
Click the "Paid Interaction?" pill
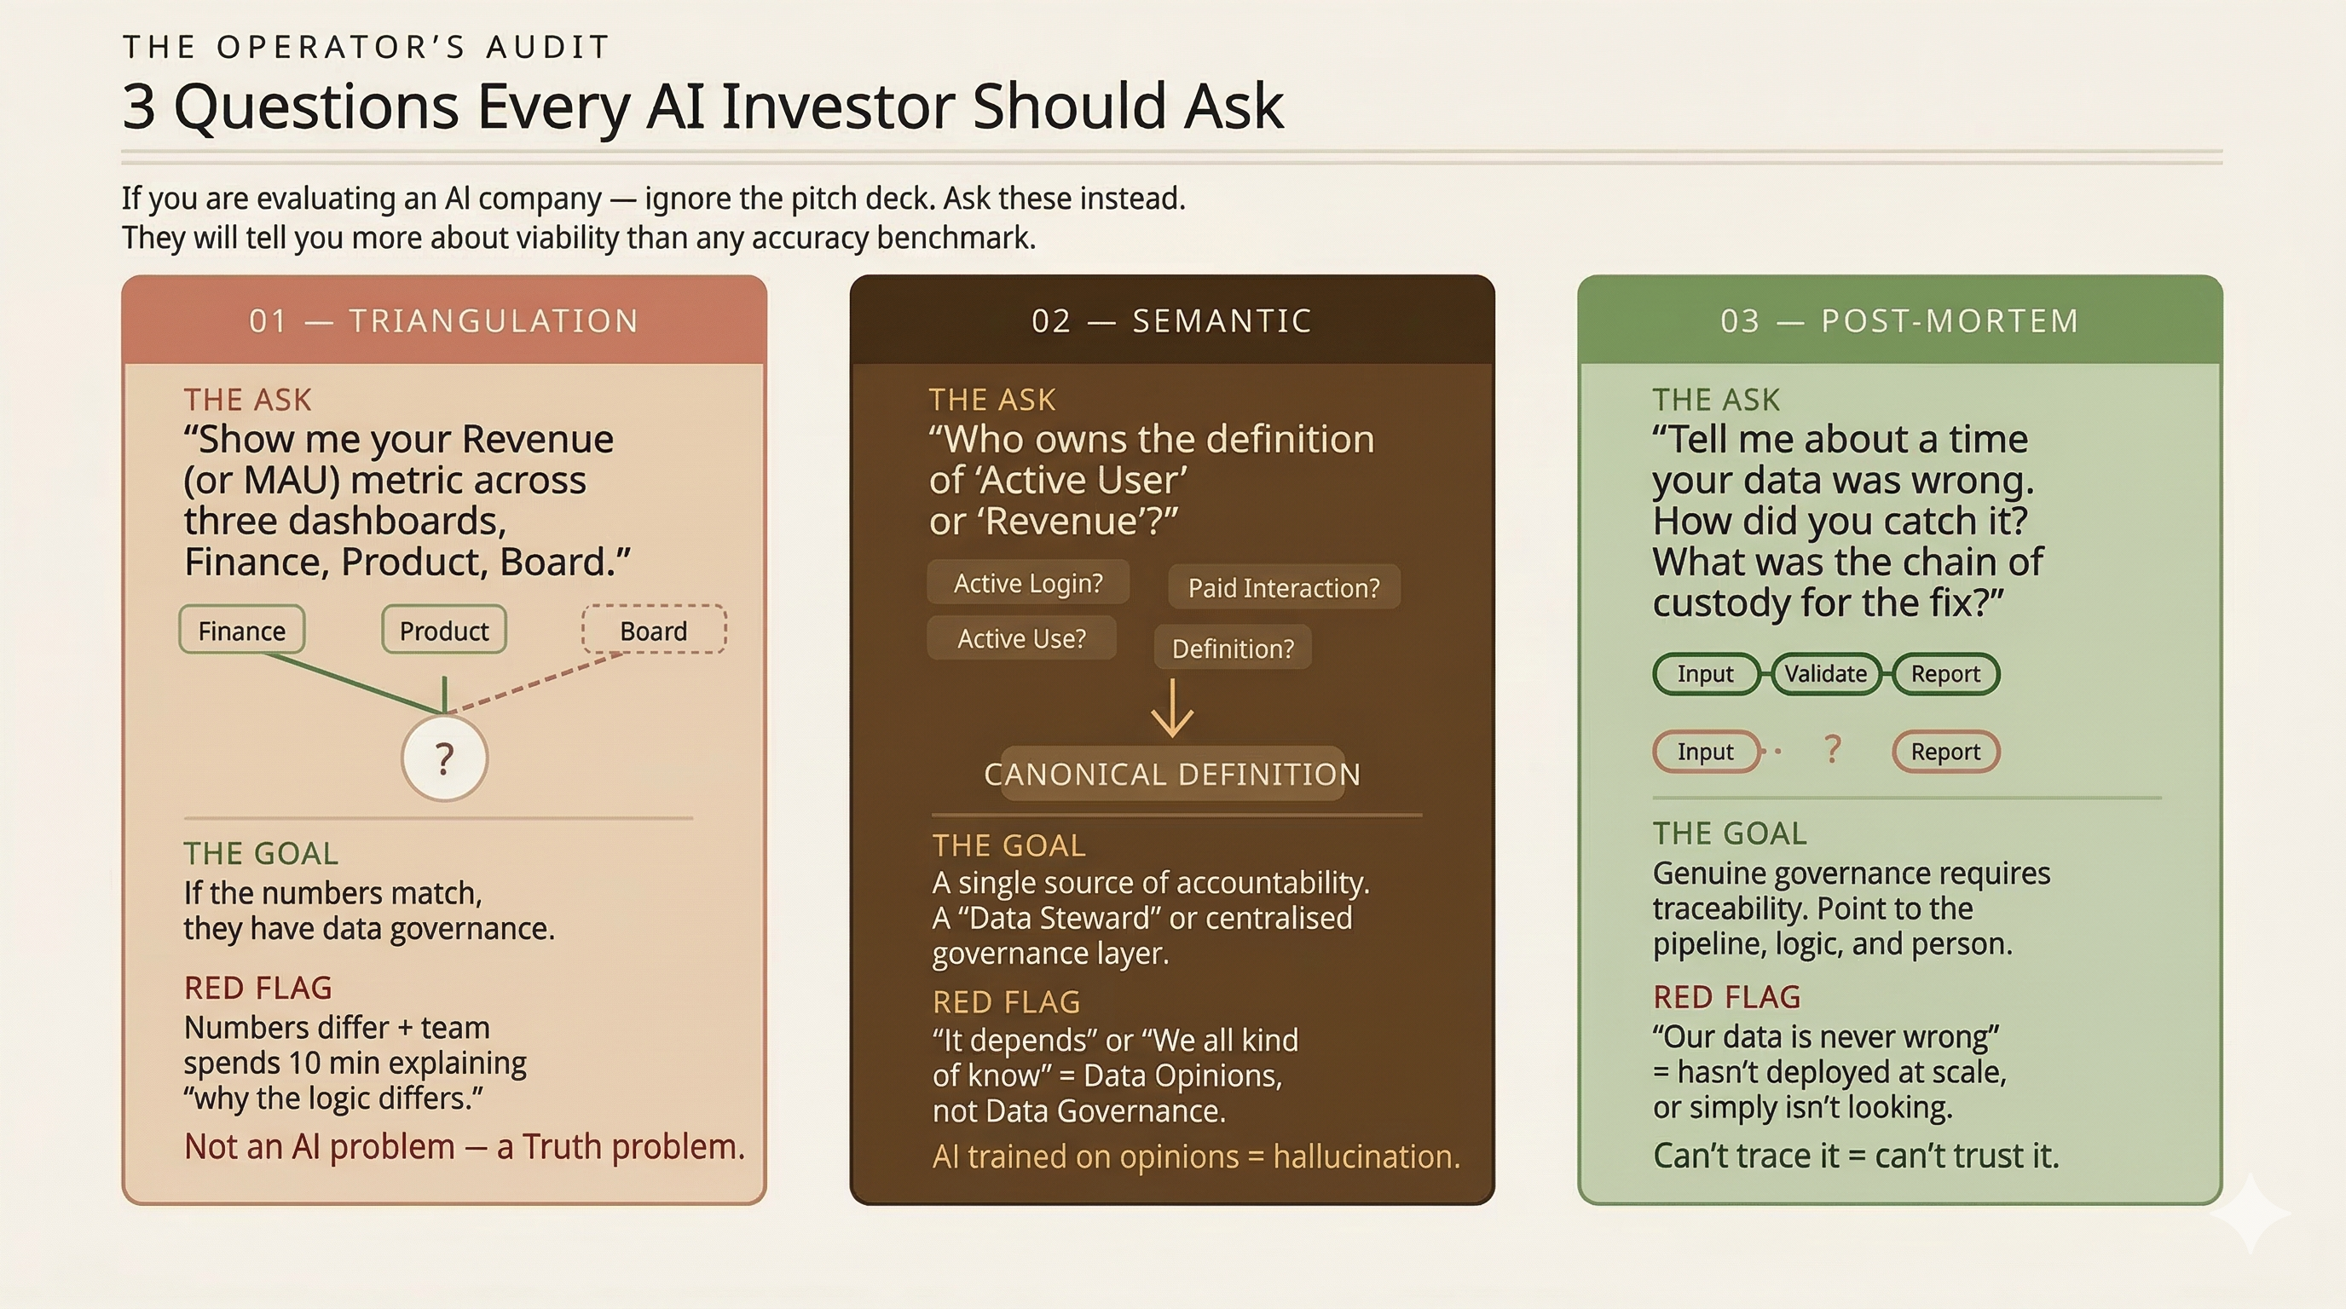(x=1284, y=588)
